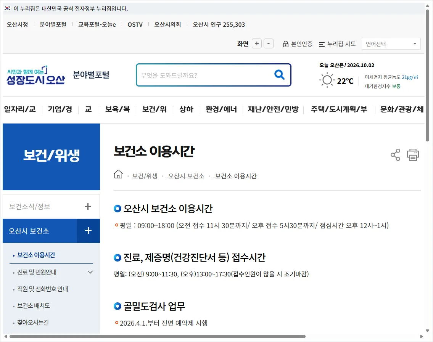Image resolution: width=433 pixels, height=342 pixels.
Task: Open 보육/복 main menu
Action: [118, 109]
